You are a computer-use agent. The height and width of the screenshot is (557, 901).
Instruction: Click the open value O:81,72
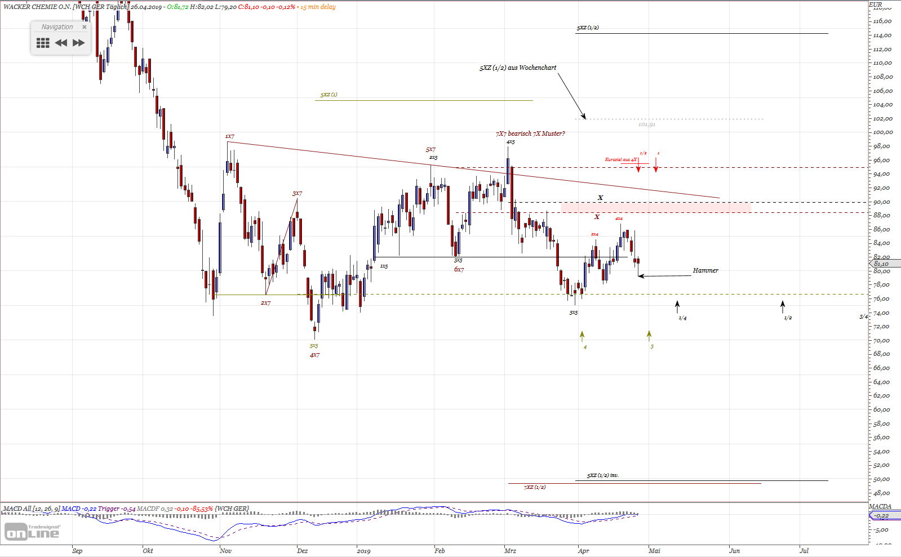(177, 7)
